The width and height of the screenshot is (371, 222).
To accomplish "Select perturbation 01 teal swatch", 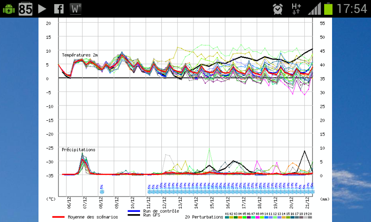I will [227, 217].
